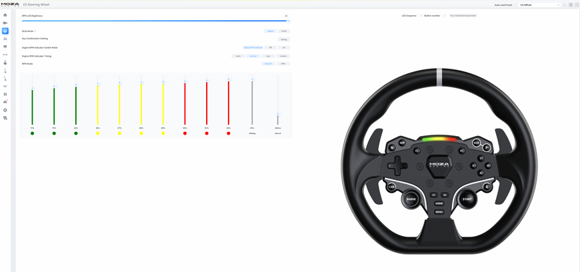This screenshot has width=580, height=272.
Task: Toggle the Auto Load Preset checkbox
Action: pyautogui.click(x=515, y=5)
